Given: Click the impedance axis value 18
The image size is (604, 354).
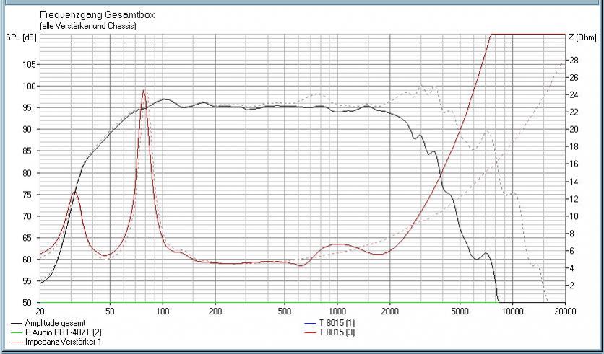Looking at the screenshot, I should click(x=574, y=147).
